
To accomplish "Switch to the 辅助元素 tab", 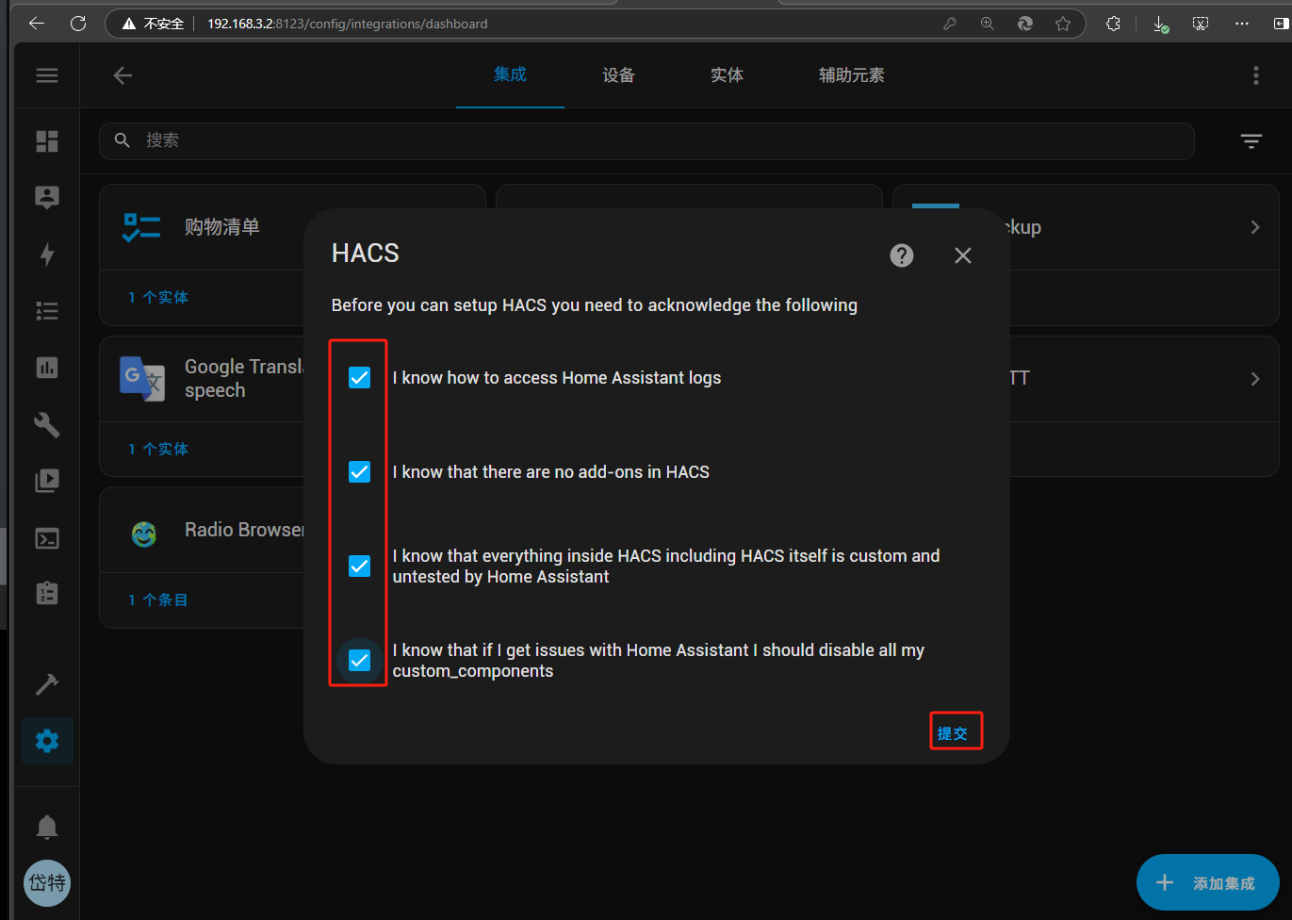I will pyautogui.click(x=851, y=75).
